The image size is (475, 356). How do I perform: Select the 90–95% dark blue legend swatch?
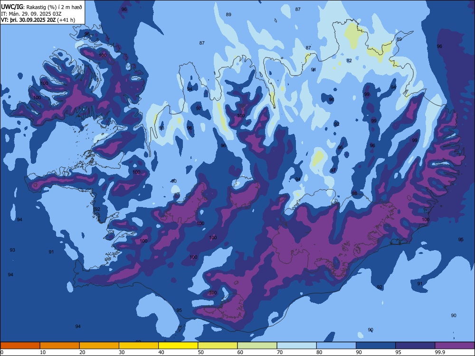[x=376, y=346]
